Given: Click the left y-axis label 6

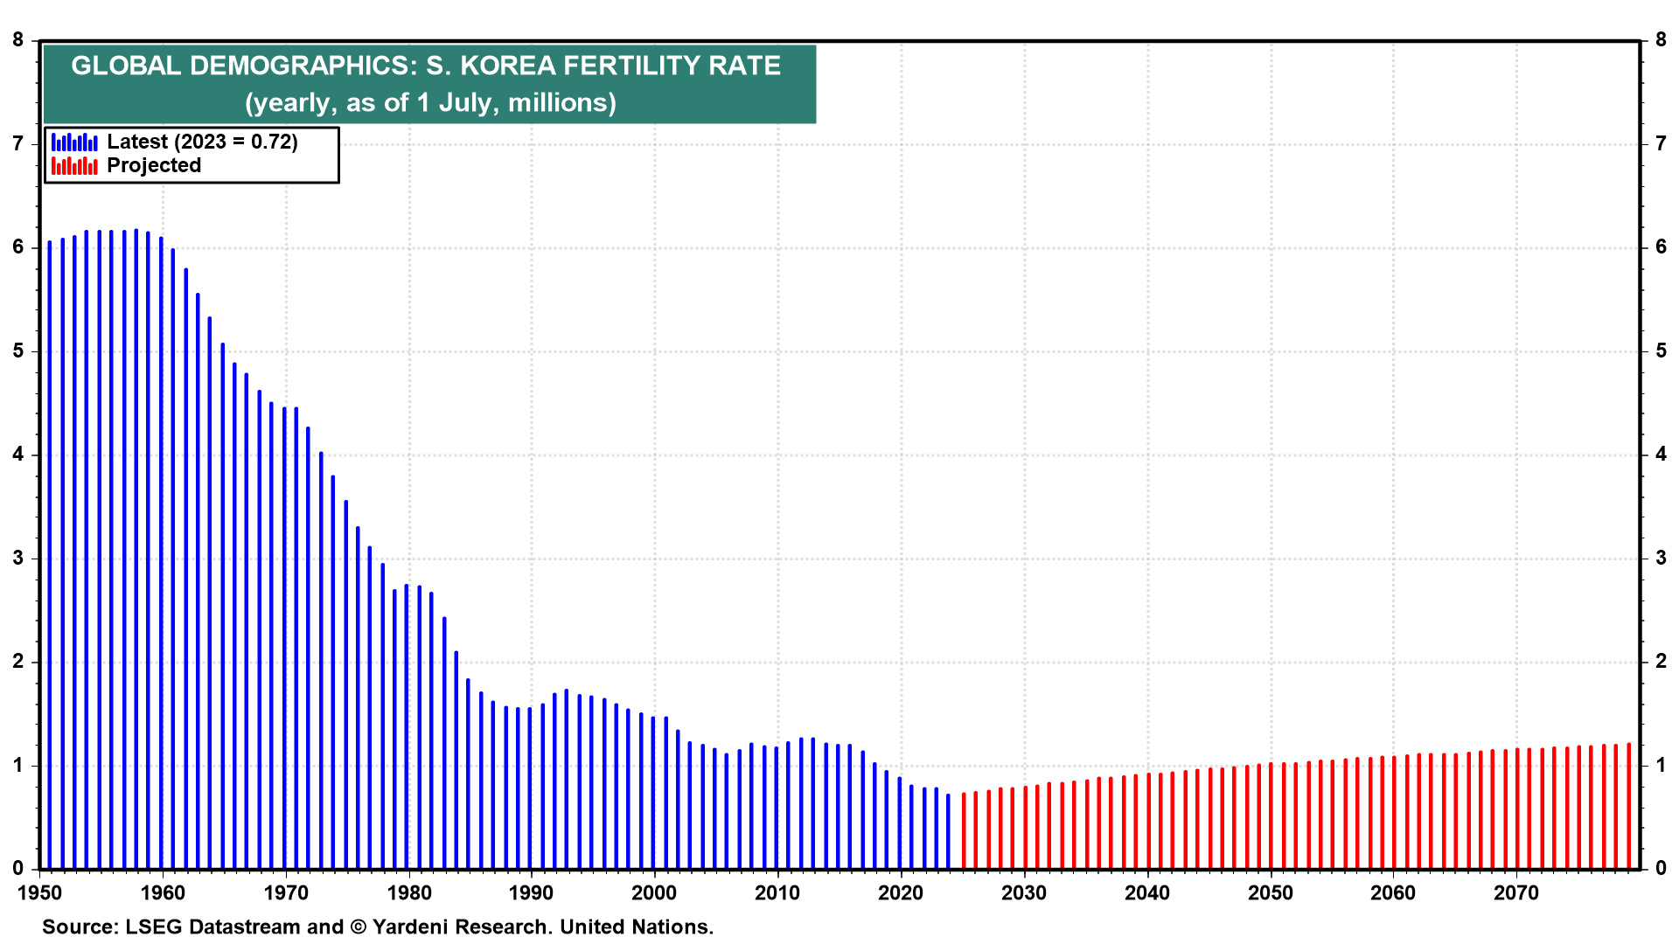Looking at the screenshot, I should point(18,247).
